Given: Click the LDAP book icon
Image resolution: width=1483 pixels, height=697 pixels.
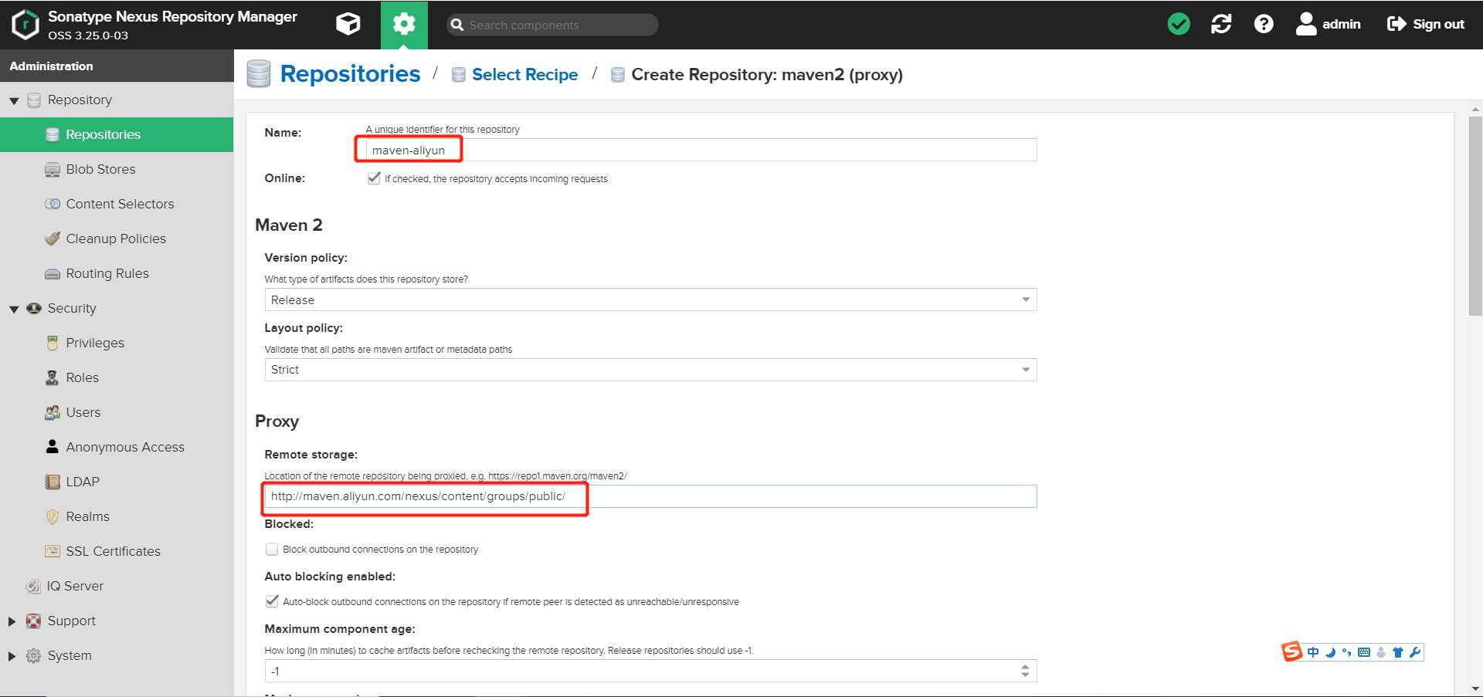Looking at the screenshot, I should [x=52, y=482].
